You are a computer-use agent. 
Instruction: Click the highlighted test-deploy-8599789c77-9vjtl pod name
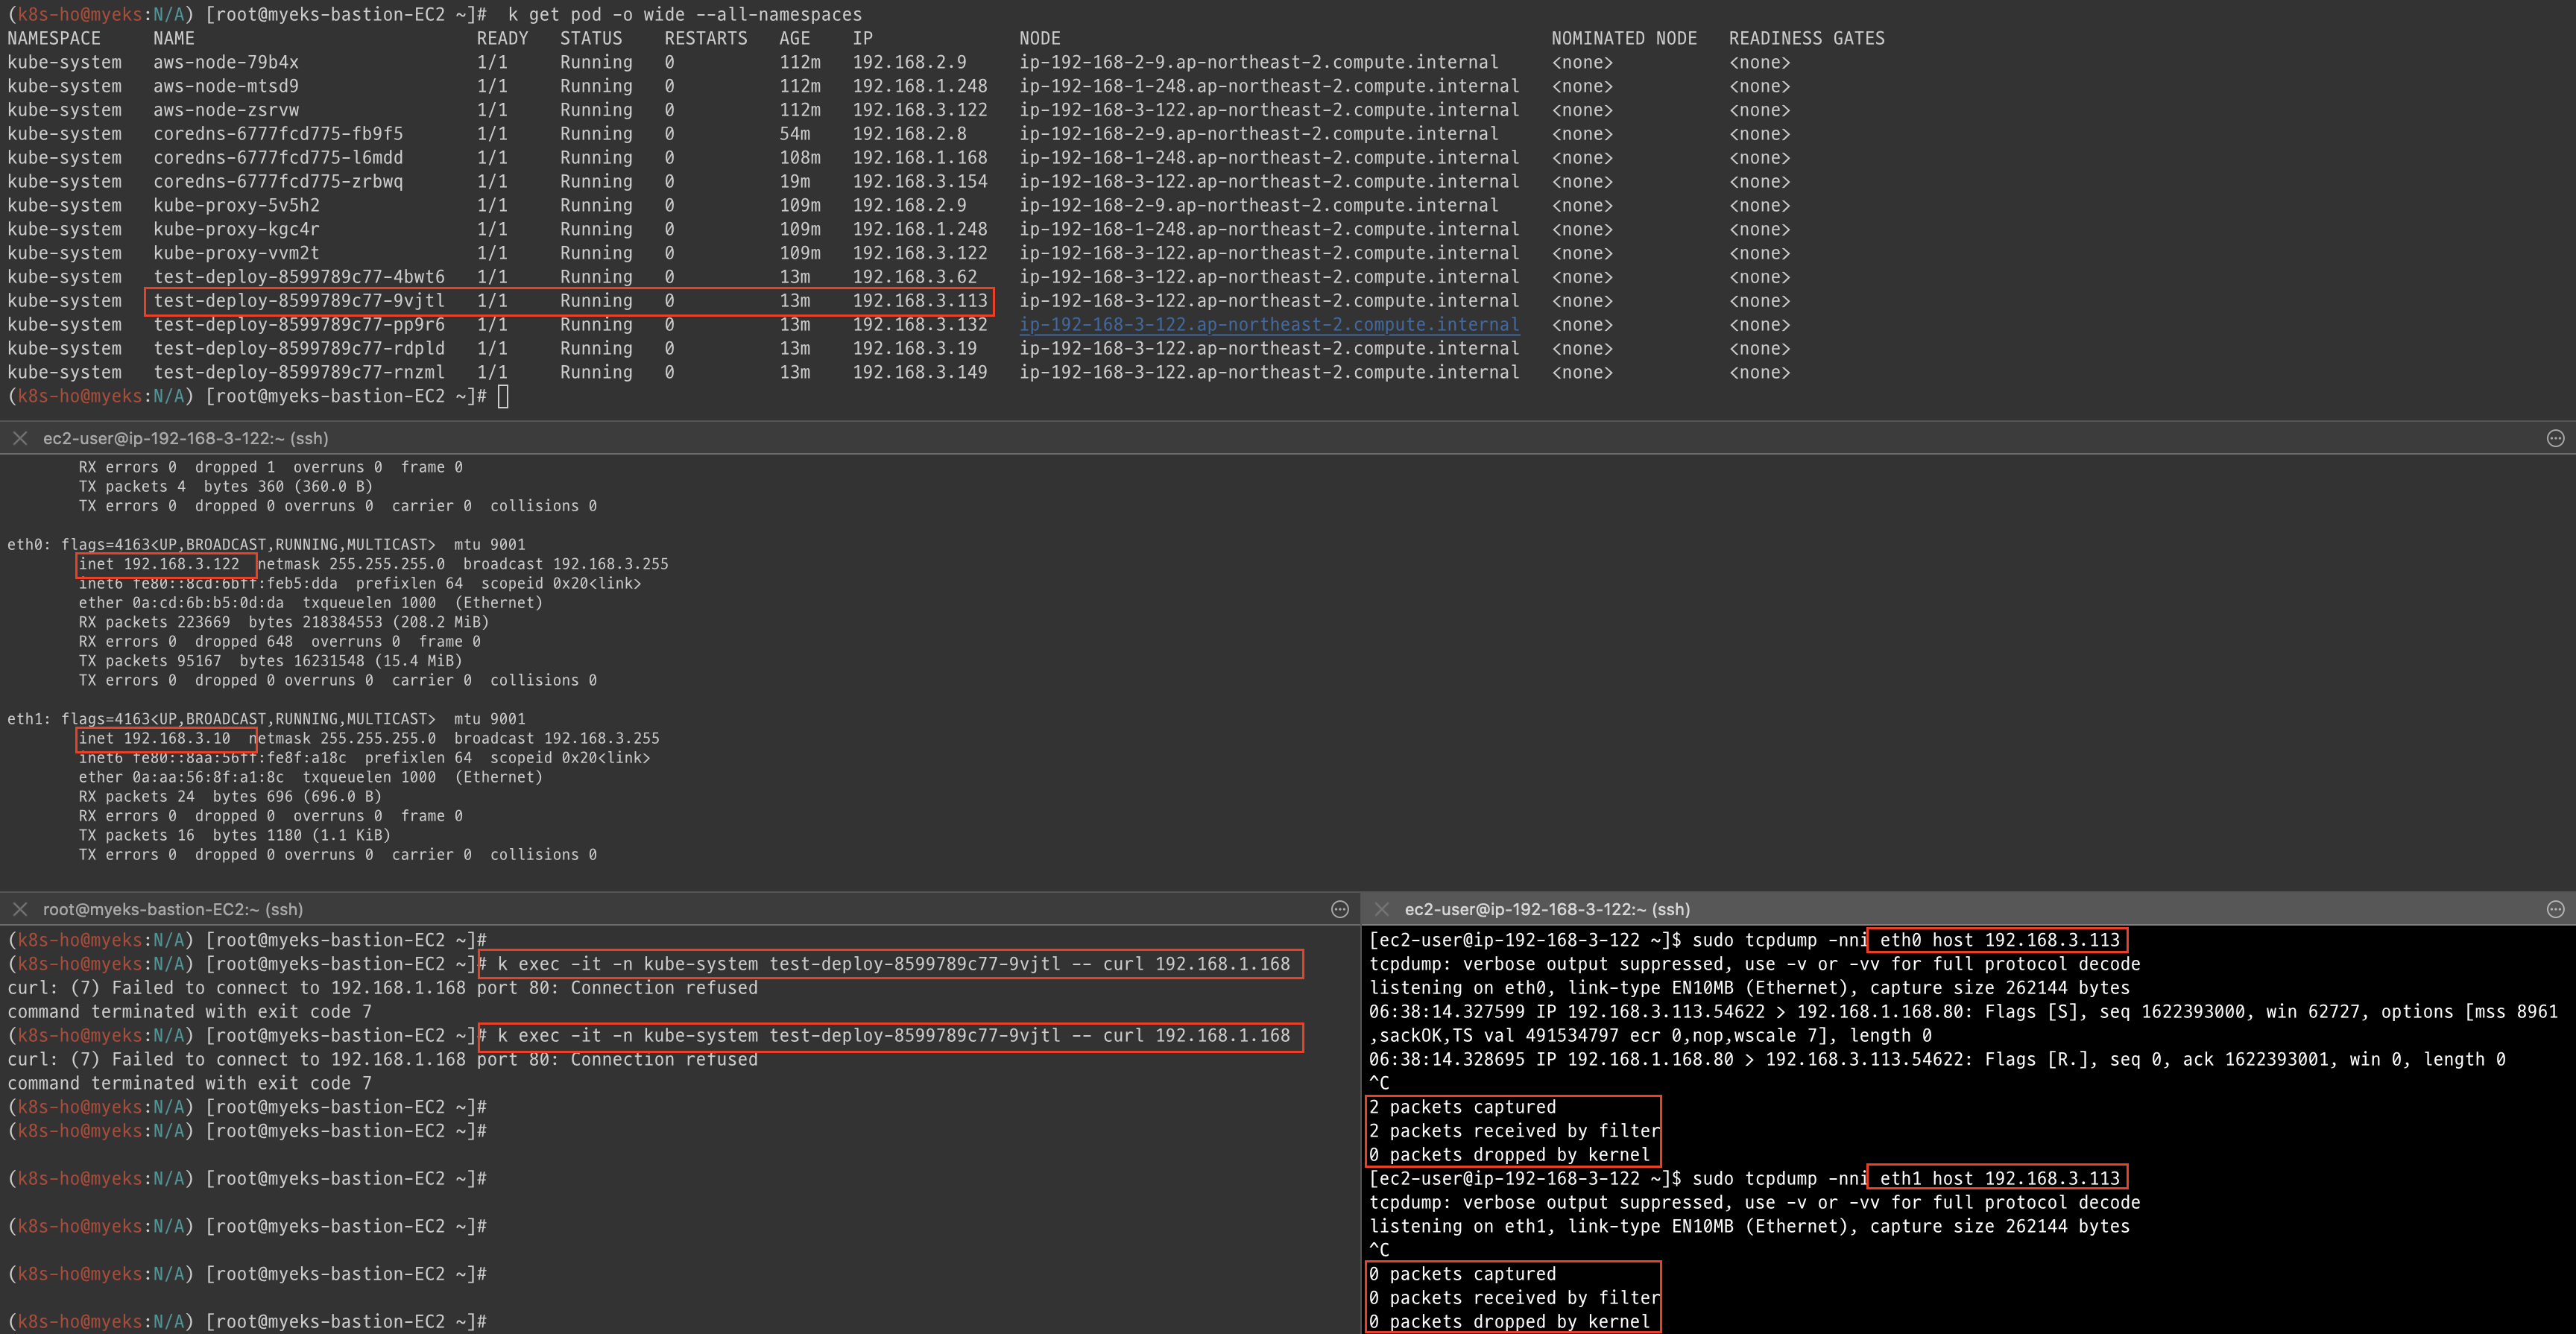click(298, 301)
